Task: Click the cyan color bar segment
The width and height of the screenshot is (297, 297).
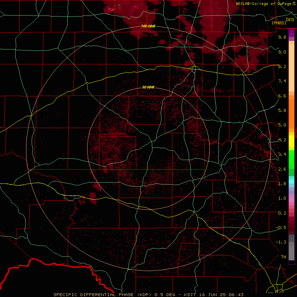Action: pyautogui.click(x=291, y=181)
